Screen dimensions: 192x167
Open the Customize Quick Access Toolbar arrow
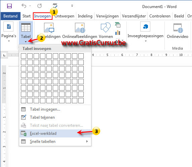point(72,6)
